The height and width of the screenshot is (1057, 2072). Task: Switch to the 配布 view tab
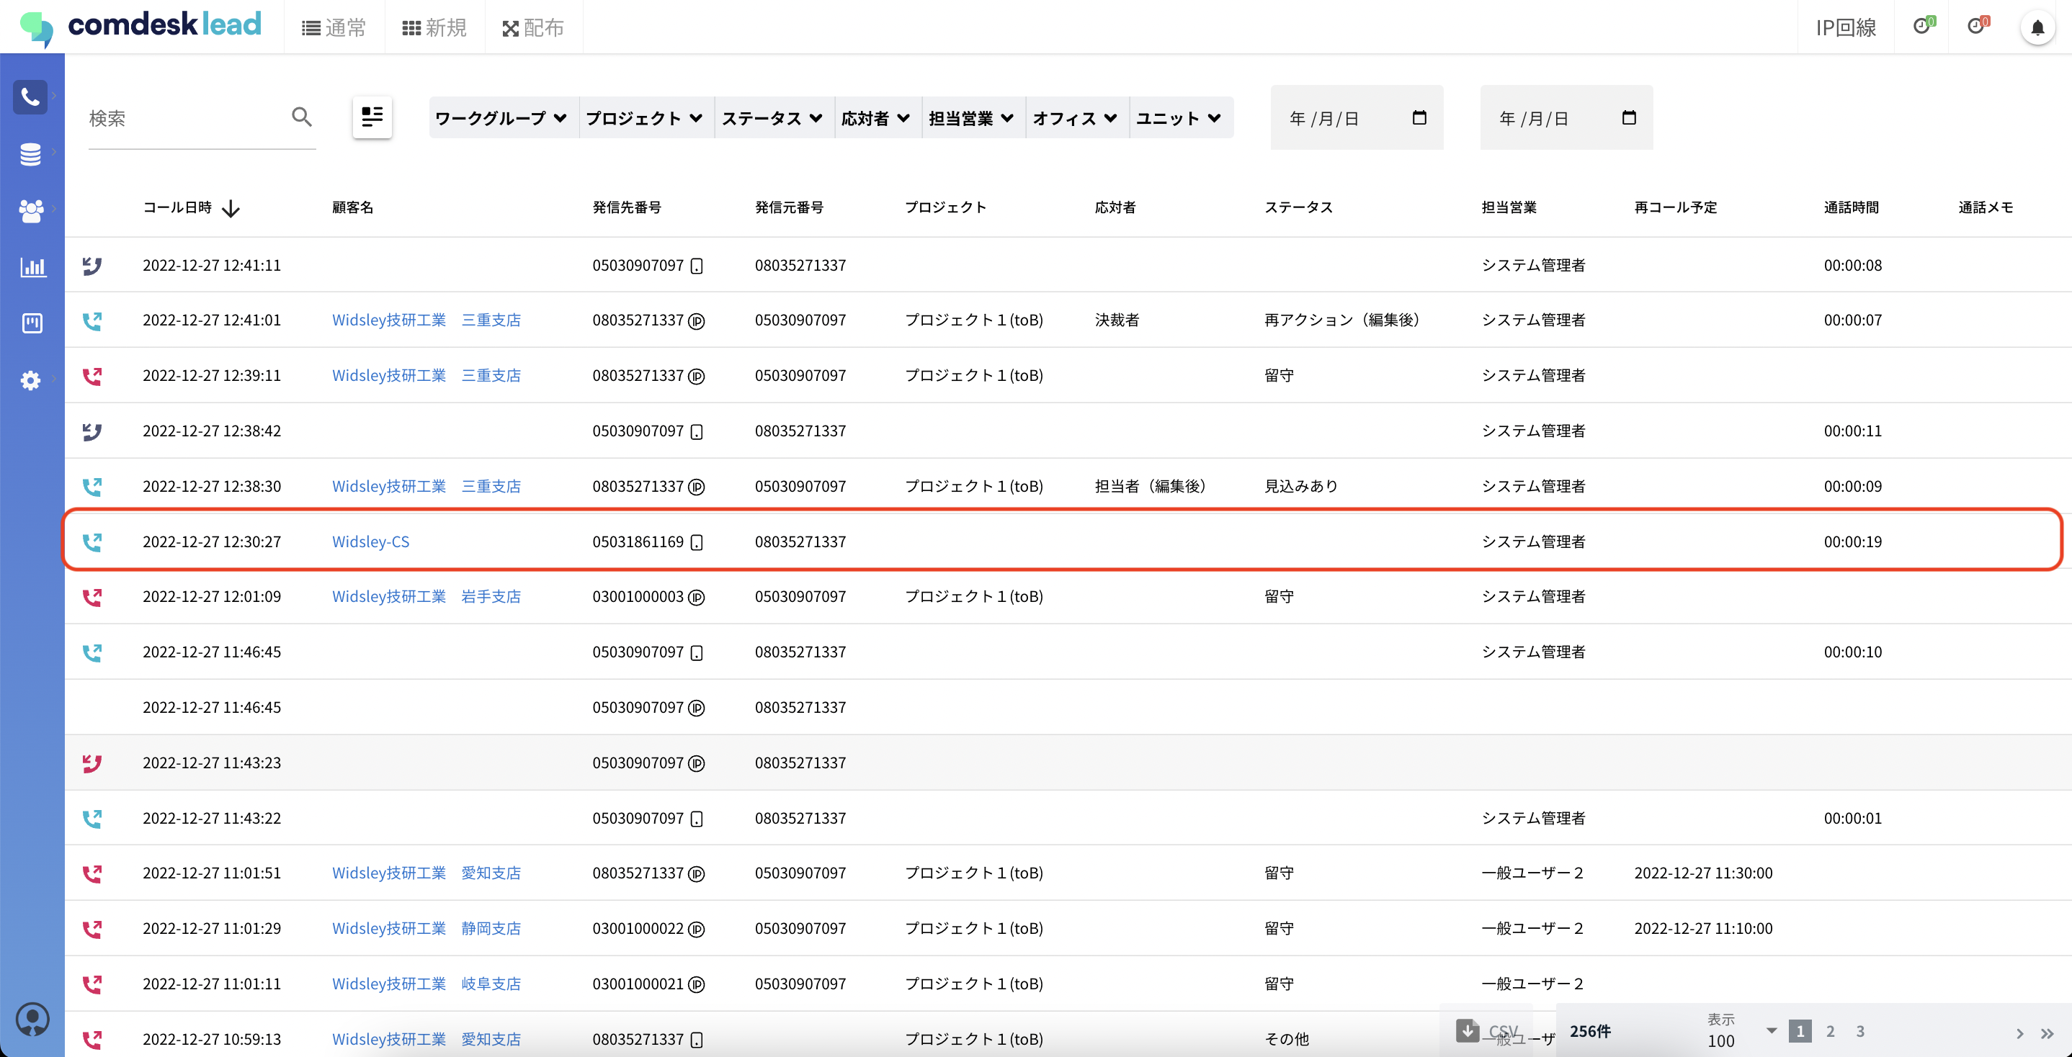(533, 28)
